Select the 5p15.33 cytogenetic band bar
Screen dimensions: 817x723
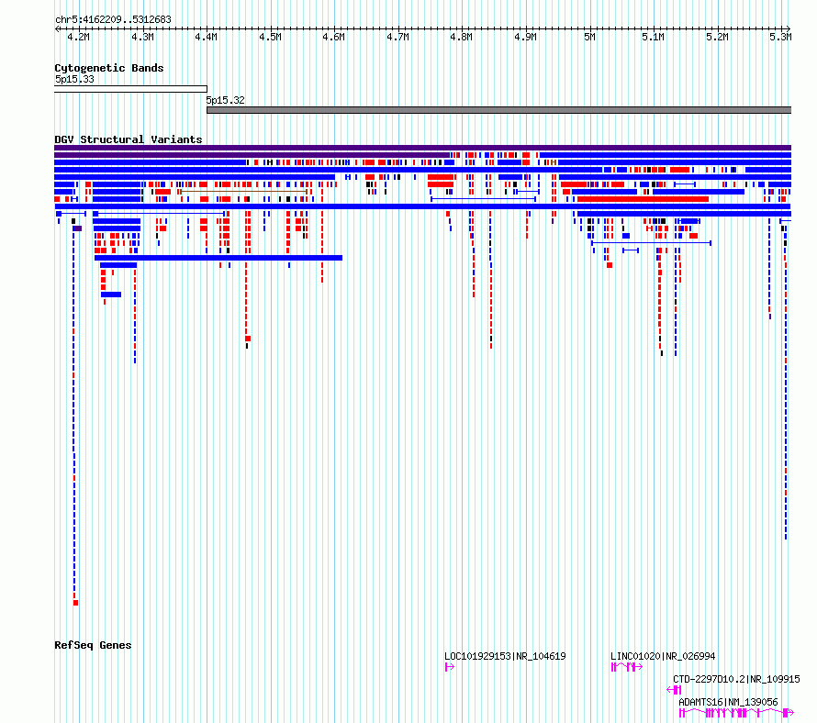tap(130, 89)
